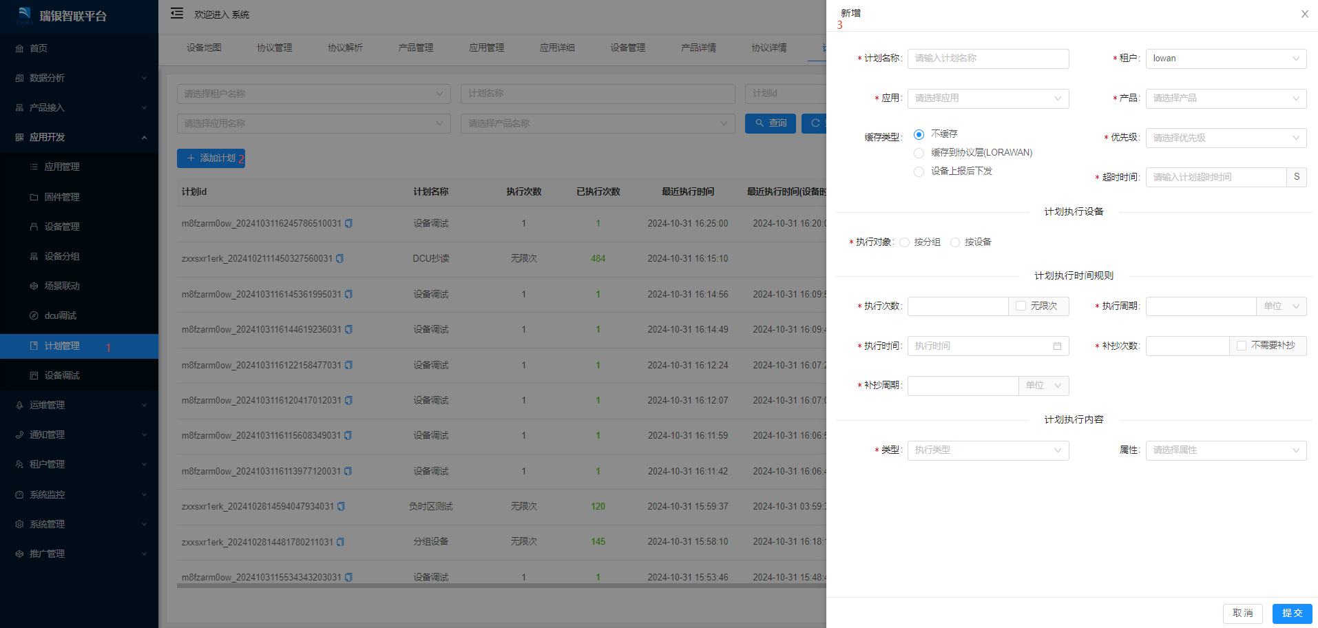Open 计划管理 in the sidebar
The height and width of the screenshot is (628, 1318).
pos(79,346)
